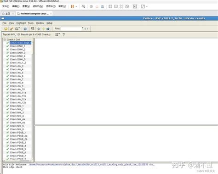Open the zoom magnifier dropdown
218x174 pixels.
(x=17, y=29)
